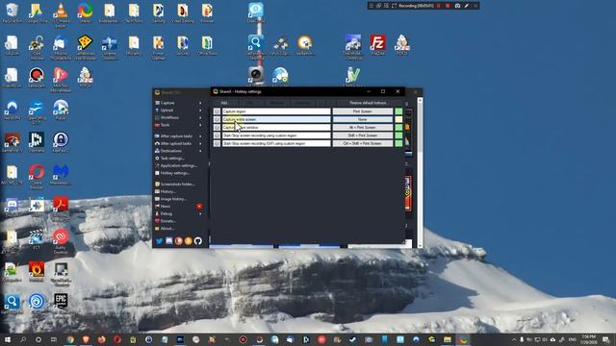Open Screenshots folder in ShareX
The image size is (616, 346).
coord(177,184)
